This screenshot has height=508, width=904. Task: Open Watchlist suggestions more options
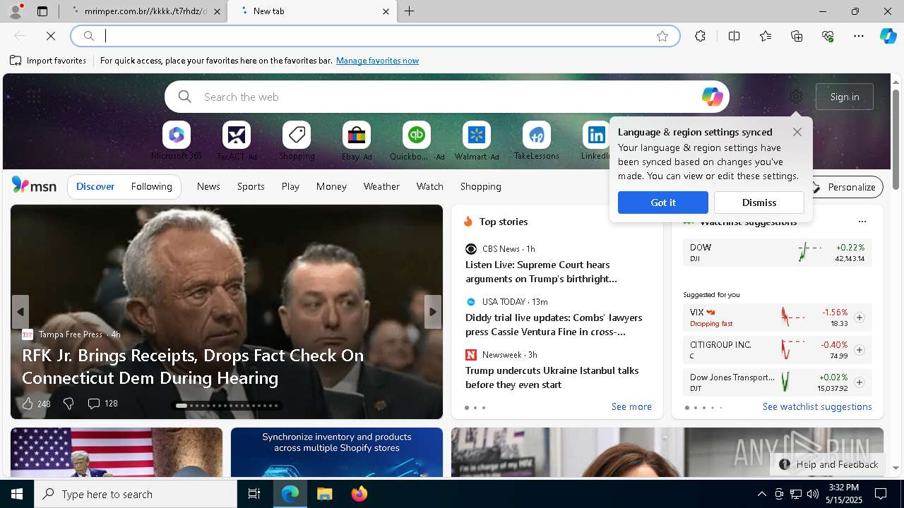point(862,222)
